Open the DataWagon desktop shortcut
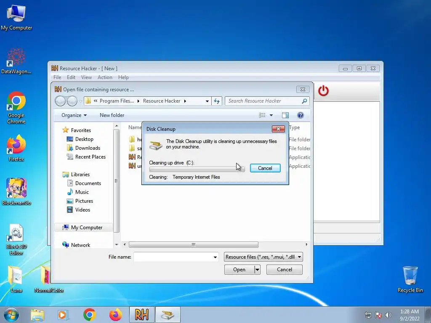 pyautogui.click(x=16, y=61)
